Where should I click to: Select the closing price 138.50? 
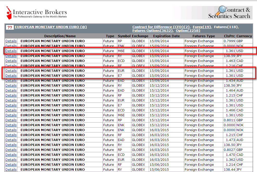[229, 145]
